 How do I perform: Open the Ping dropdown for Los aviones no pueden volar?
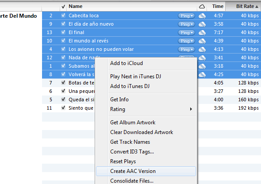click(x=186, y=50)
